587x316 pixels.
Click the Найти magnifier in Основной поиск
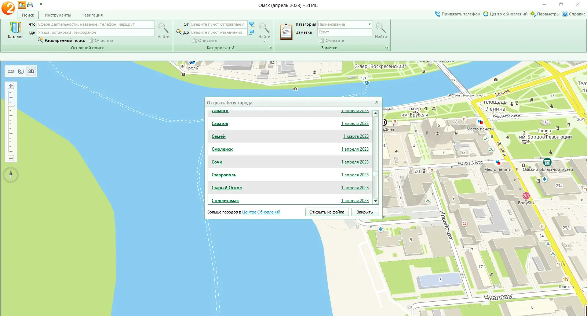click(x=163, y=30)
